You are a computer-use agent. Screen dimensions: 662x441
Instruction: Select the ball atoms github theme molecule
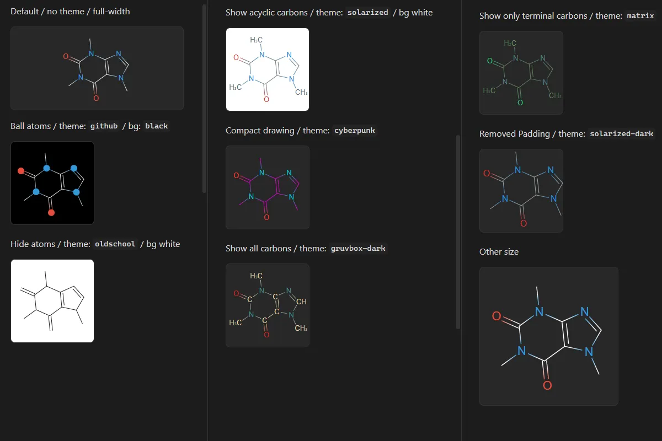pyautogui.click(x=52, y=183)
